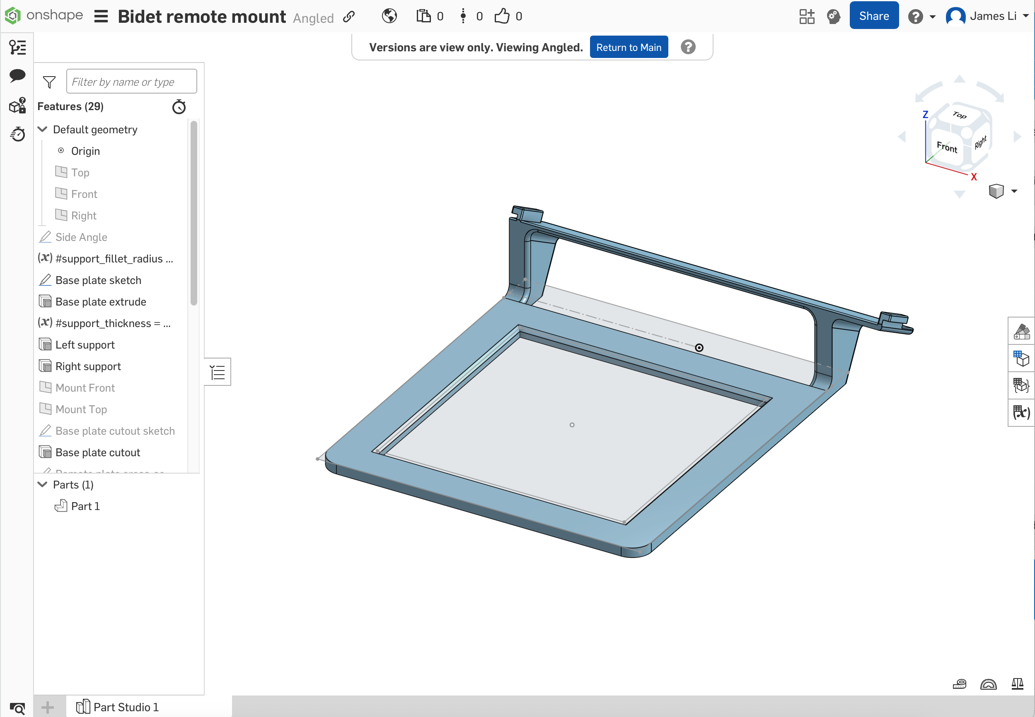Open the Configuration panel icon
The height and width of the screenshot is (717, 1035).
click(x=1021, y=358)
